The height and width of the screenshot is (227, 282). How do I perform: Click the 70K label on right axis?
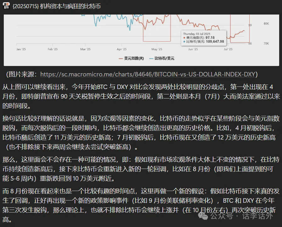(266, 43)
